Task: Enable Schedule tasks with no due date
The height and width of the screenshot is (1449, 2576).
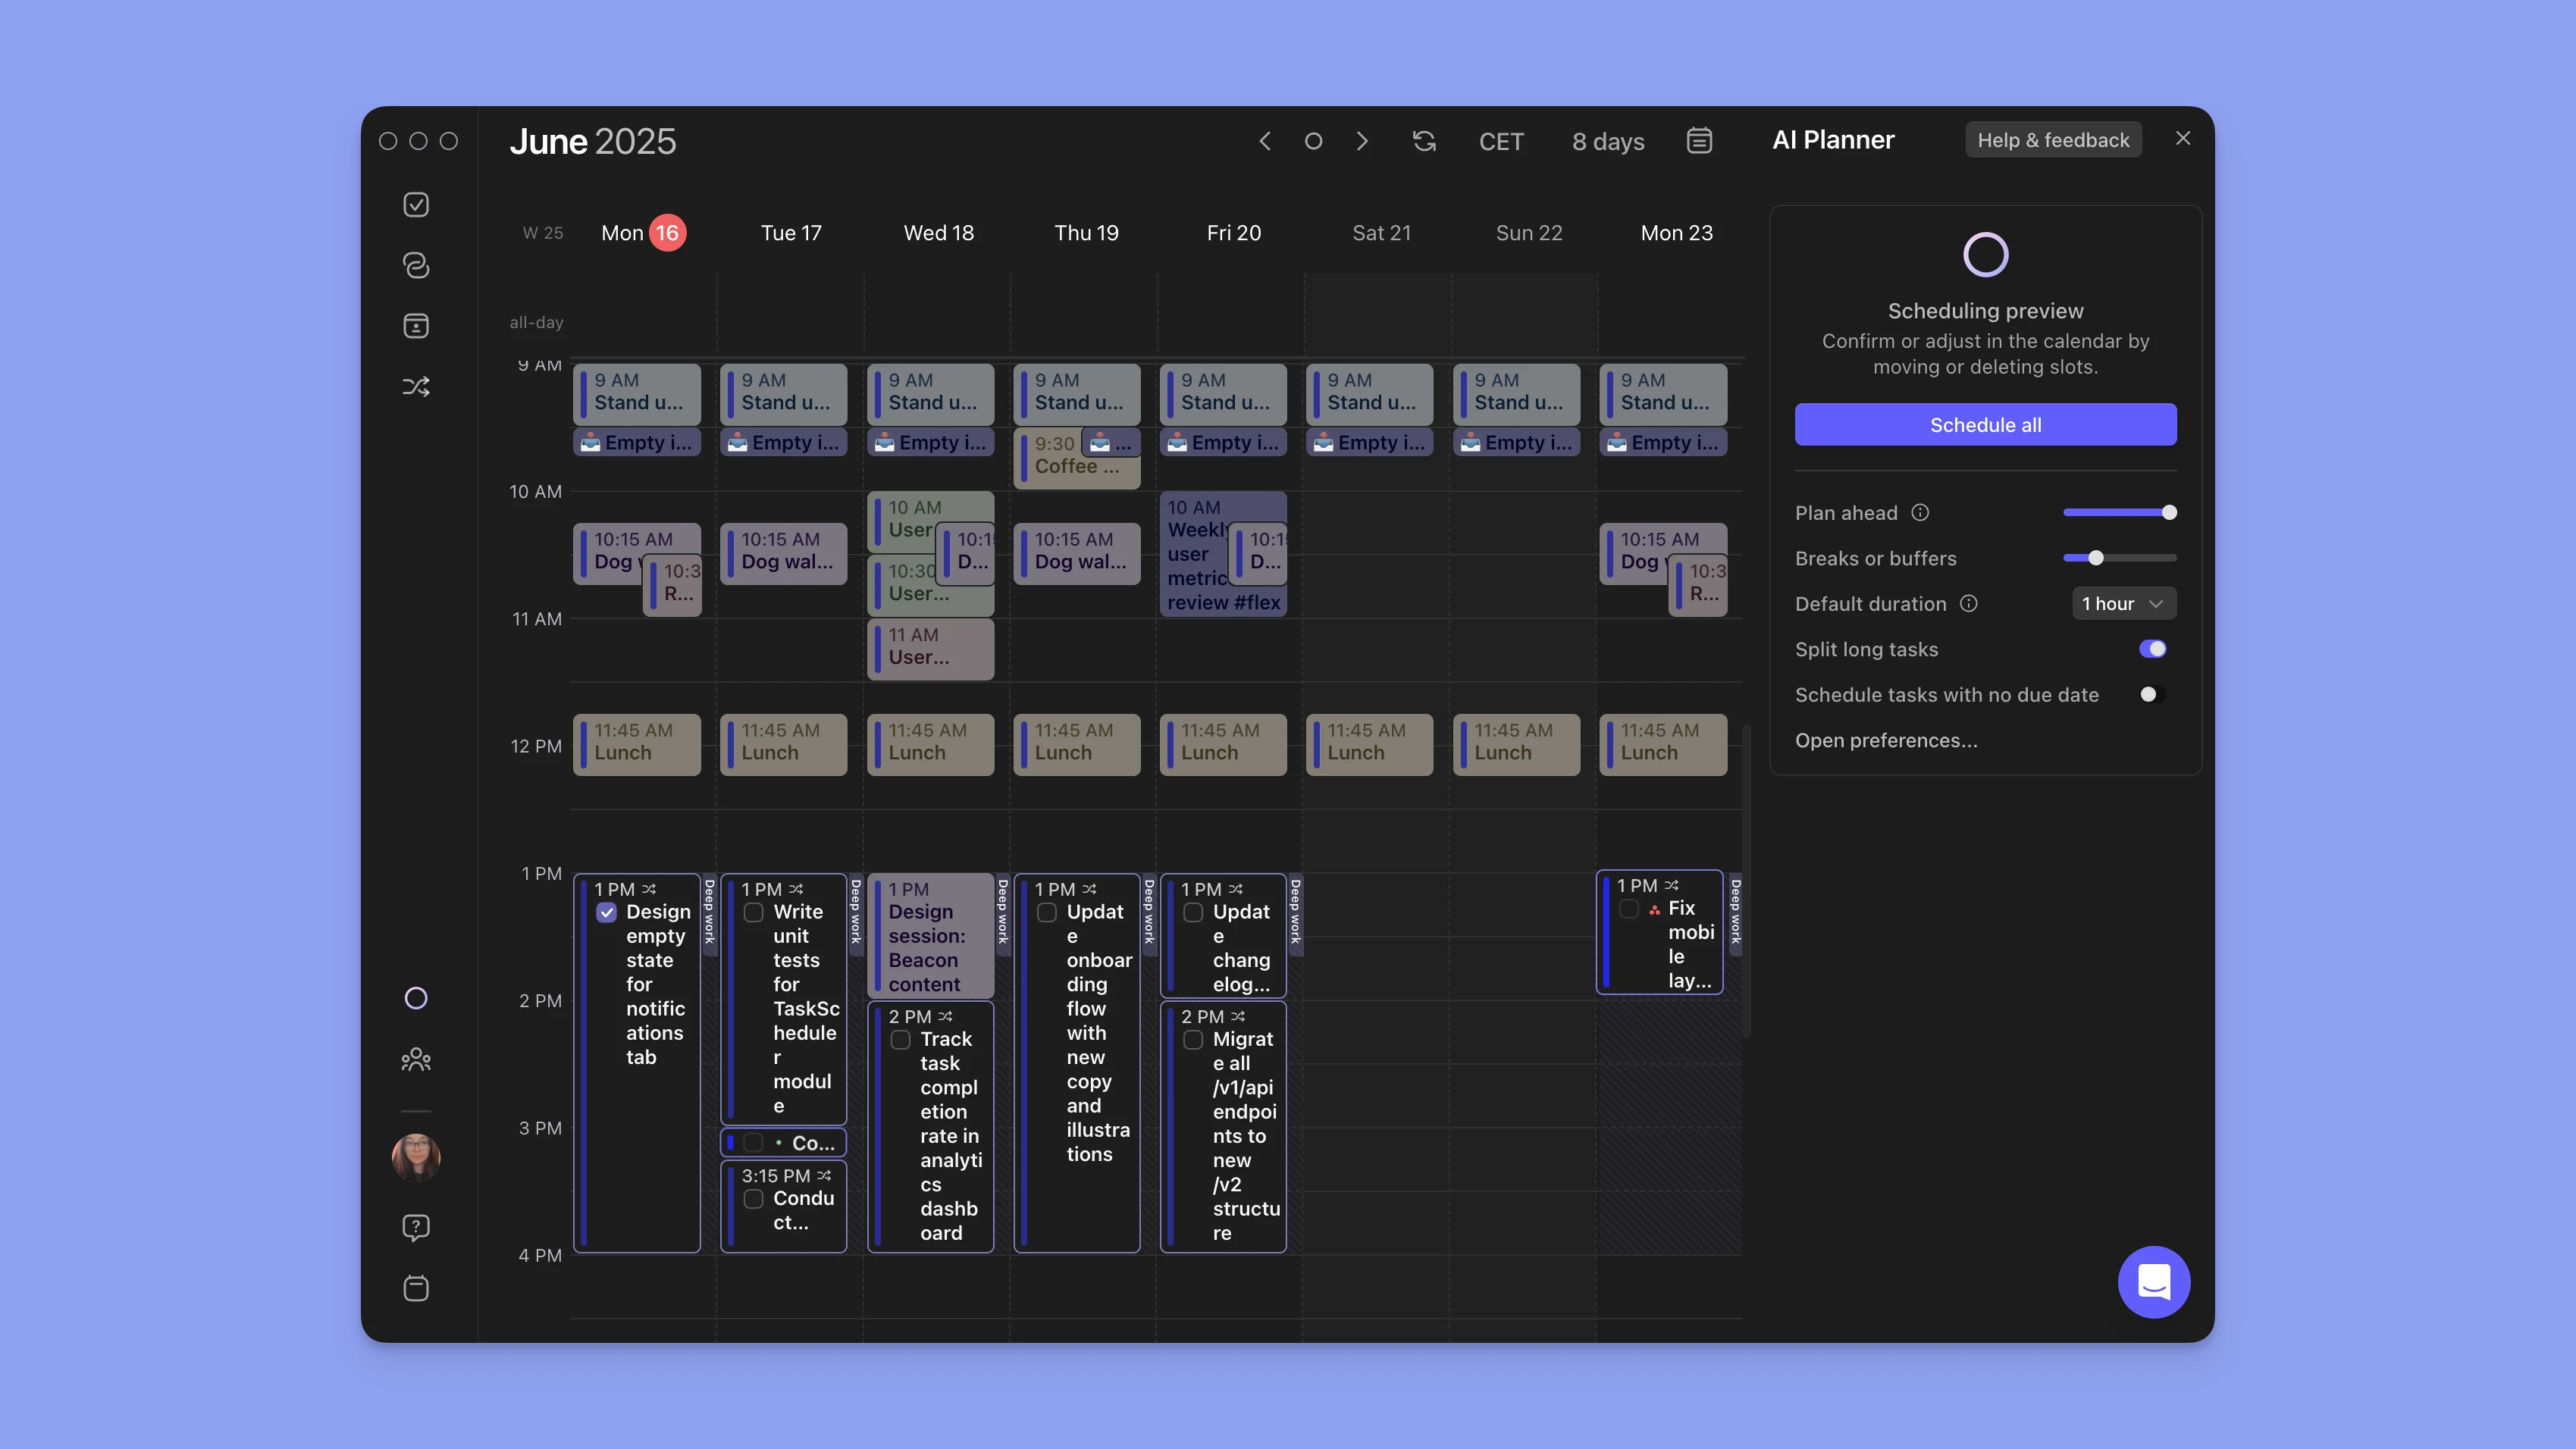Action: 2152,695
